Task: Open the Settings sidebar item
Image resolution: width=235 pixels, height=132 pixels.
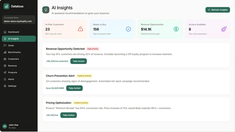Action: 19,86
